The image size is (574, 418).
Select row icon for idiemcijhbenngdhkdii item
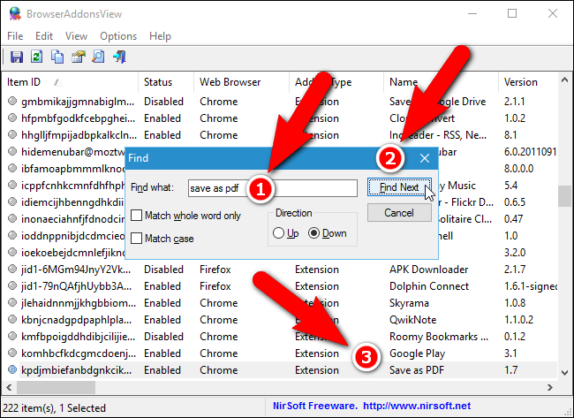(x=12, y=201)
